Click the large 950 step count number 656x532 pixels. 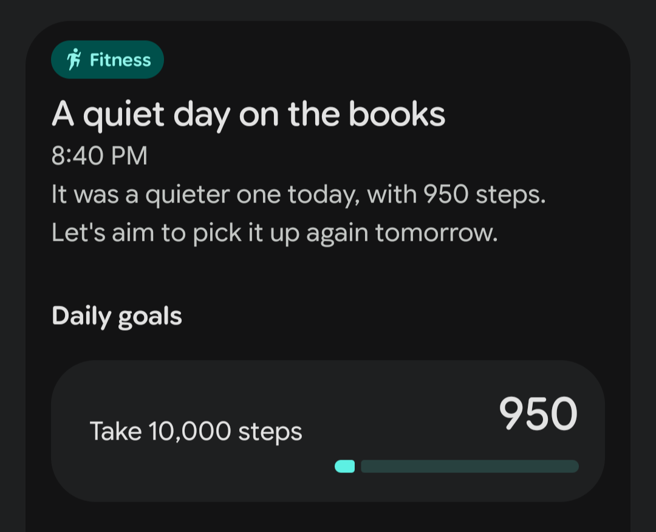click(538, 414)
